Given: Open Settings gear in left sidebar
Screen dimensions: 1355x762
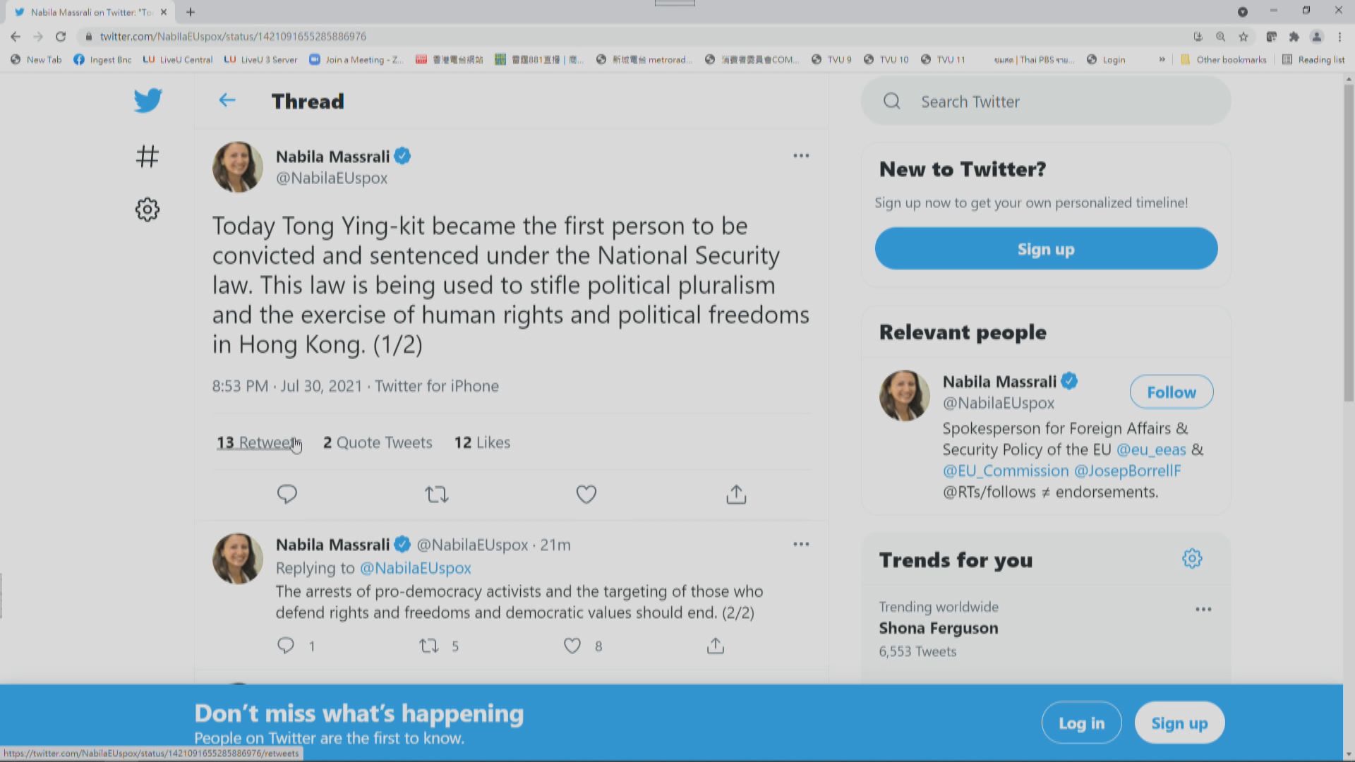Looking at the screenshot, I should click(147, 210).
